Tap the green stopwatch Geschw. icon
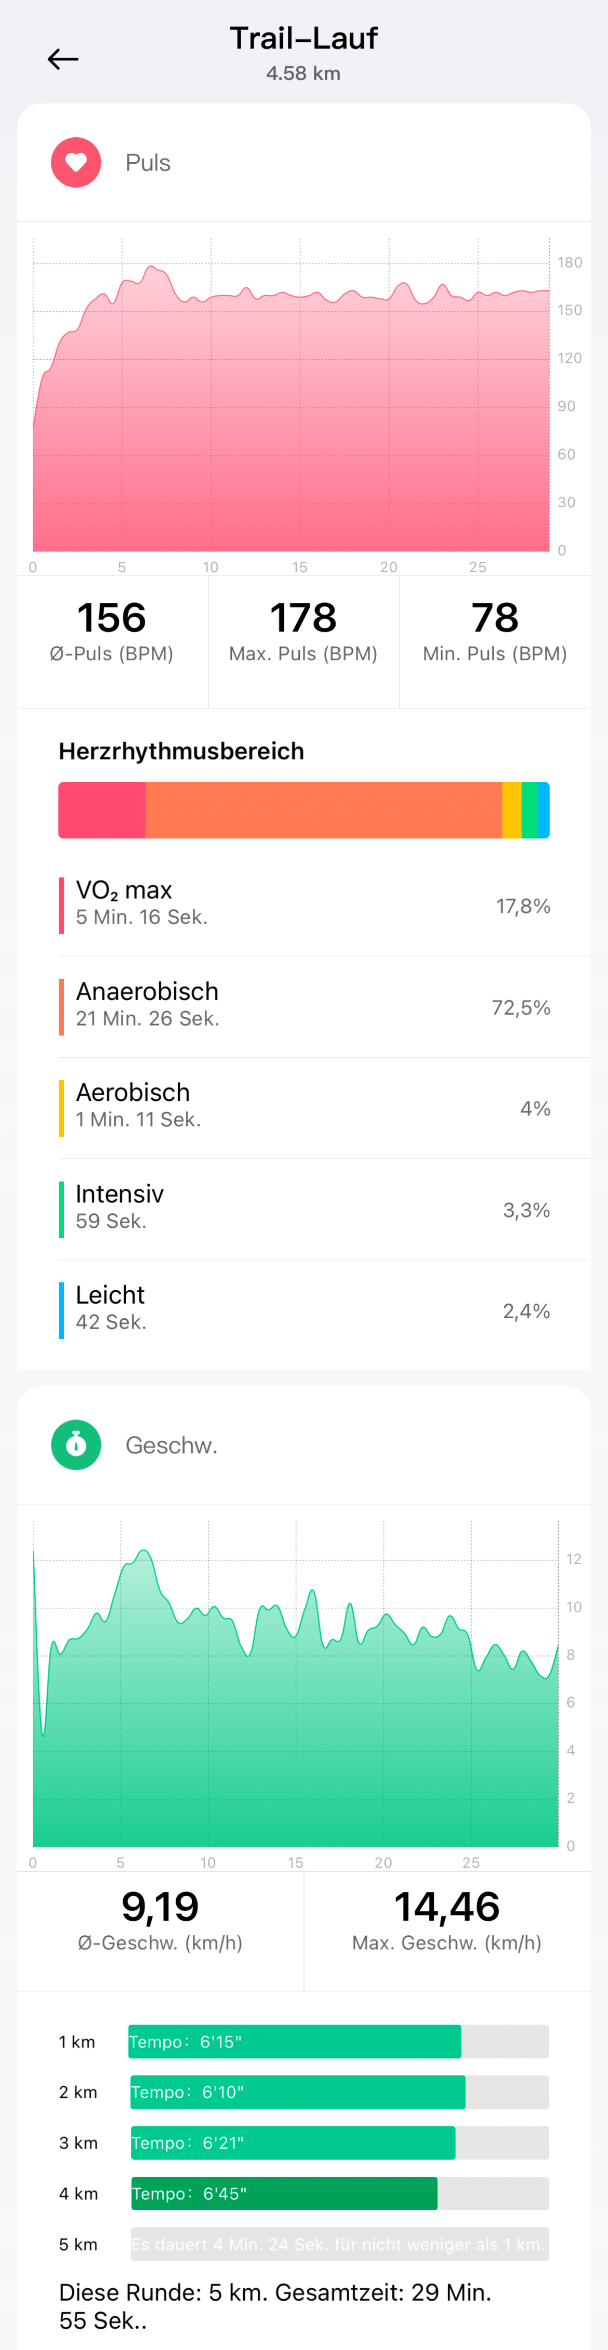 (x=76, y=1444)
